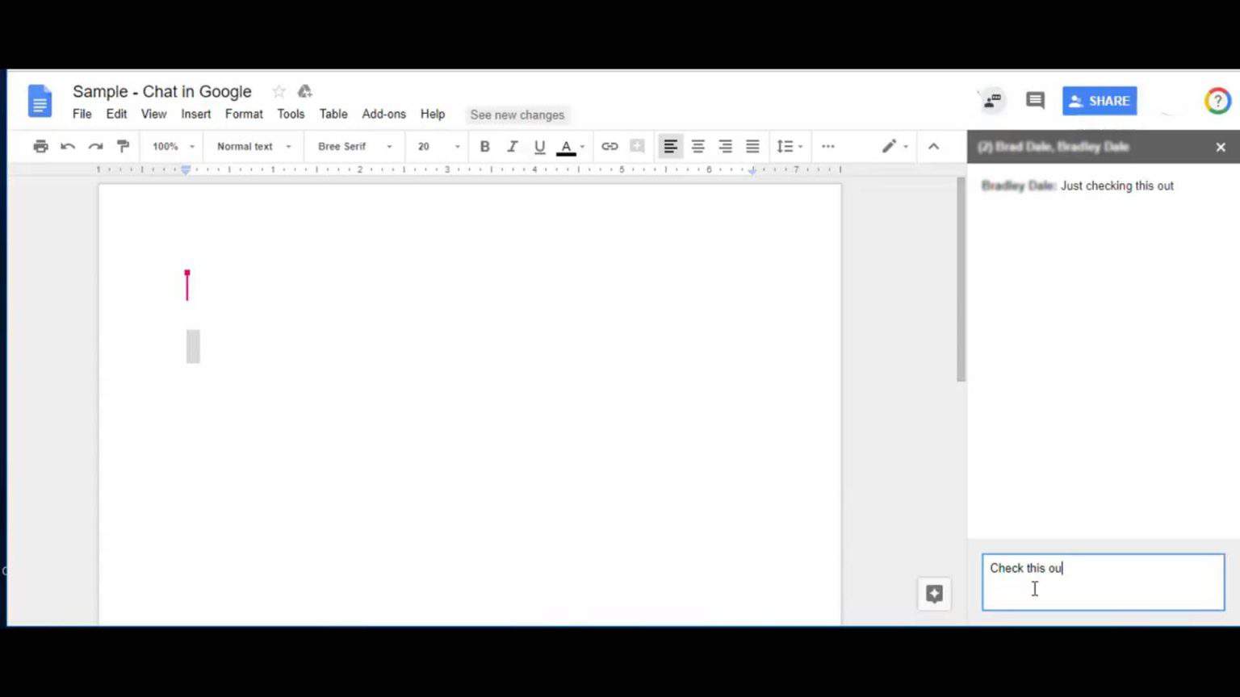
Task: Open the comments history icon
Action: click(1035, 100)
